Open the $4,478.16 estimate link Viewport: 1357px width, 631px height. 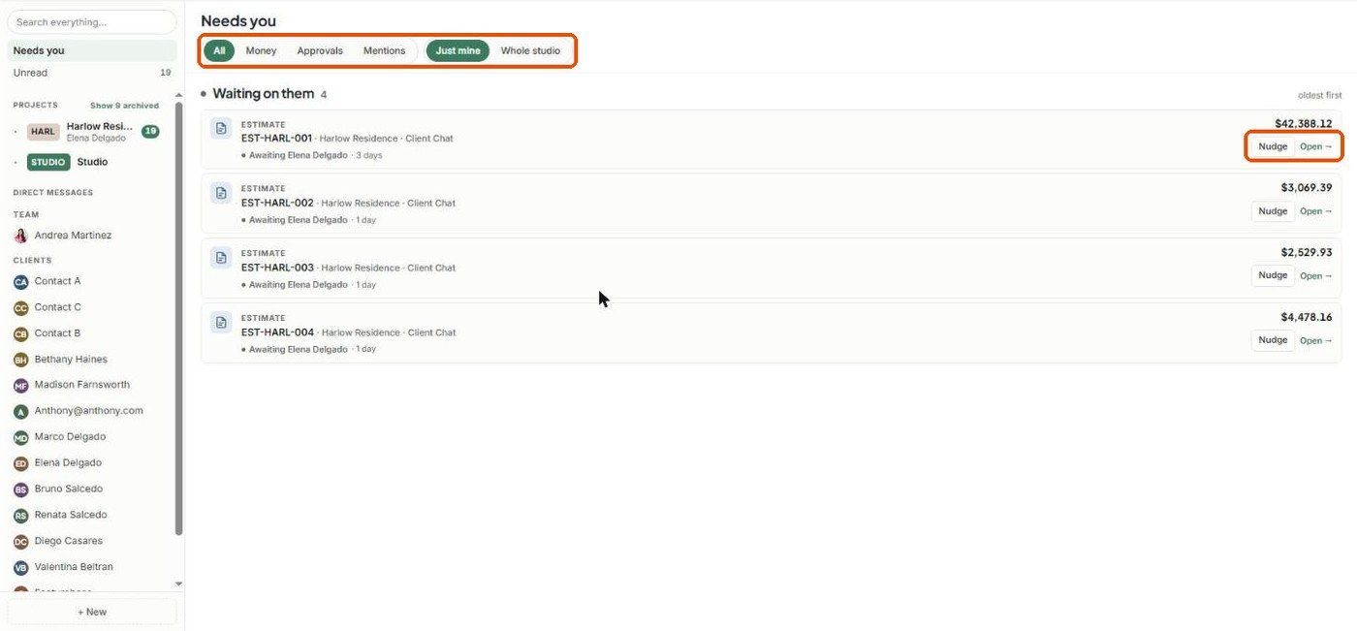(x=1316, y=340)
